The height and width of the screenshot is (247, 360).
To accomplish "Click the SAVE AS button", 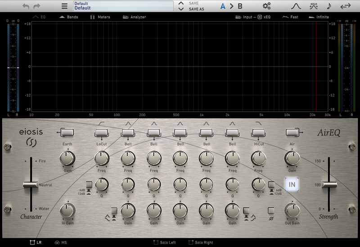I will click(196, 9).
